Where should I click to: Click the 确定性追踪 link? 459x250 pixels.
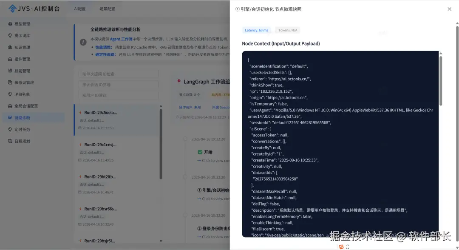pyautogui.click(x=105, y=54)
